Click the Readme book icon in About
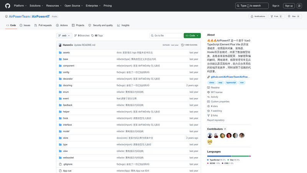This screenshot has width=307, height=173. pos(208,88)
